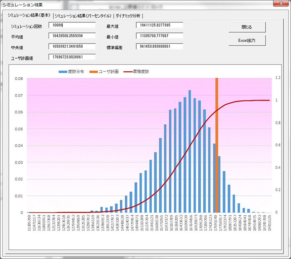Viewport: 291px width, 259px height.
Task: Click the シミュレーション回数 label
Action: (26, 27)
